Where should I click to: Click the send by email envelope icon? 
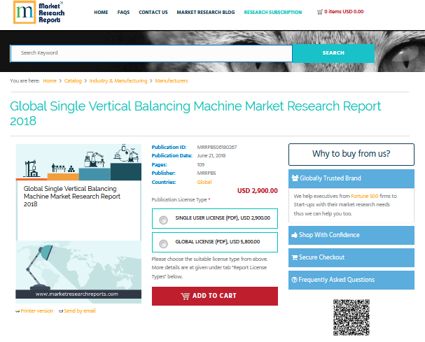(61, 311)
